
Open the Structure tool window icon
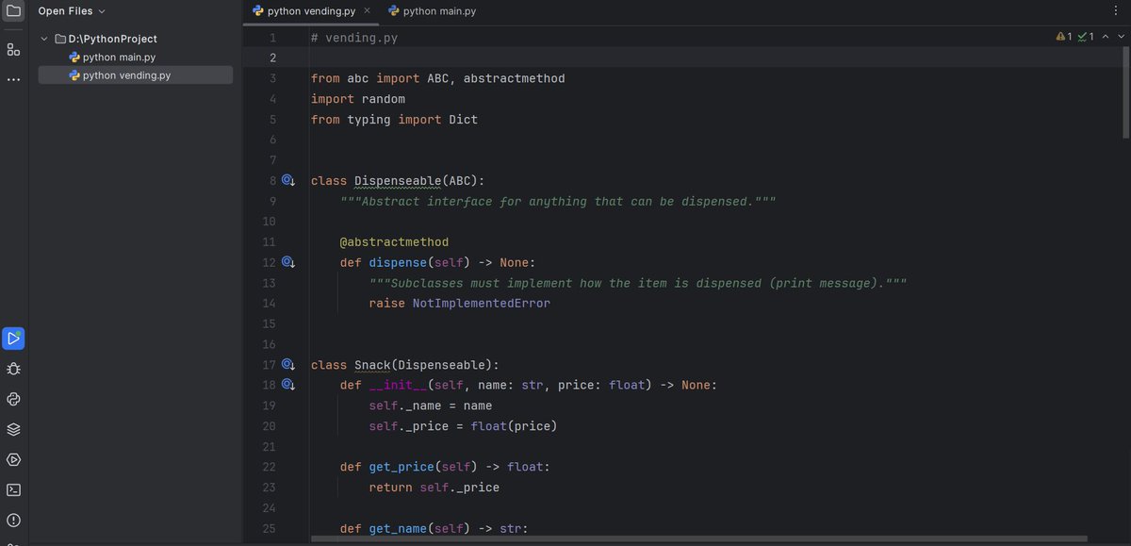pyautogui.click(x=13, y=49)
